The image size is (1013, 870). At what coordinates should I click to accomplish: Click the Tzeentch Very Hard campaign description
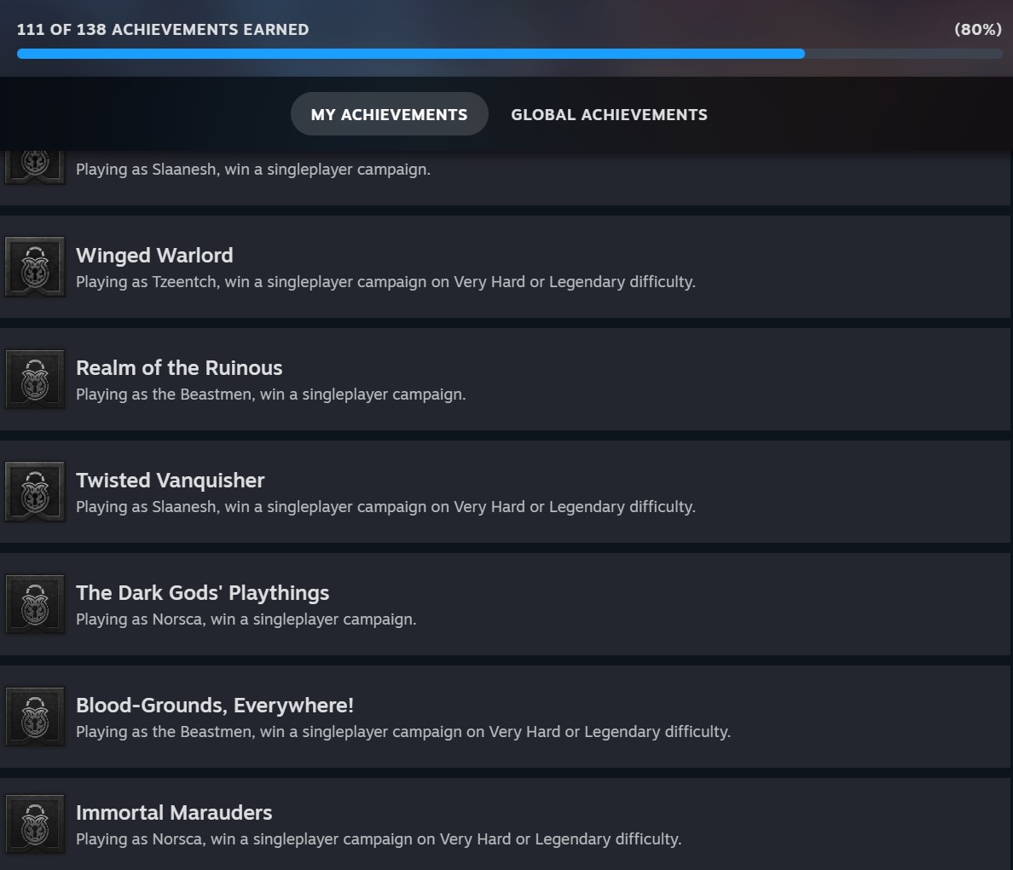(385, 282)
